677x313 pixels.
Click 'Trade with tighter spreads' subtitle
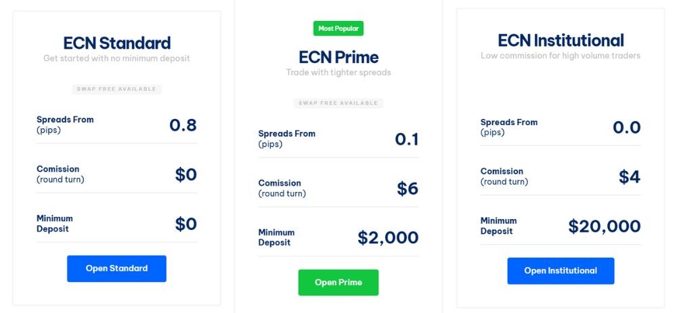click(338, 72)
